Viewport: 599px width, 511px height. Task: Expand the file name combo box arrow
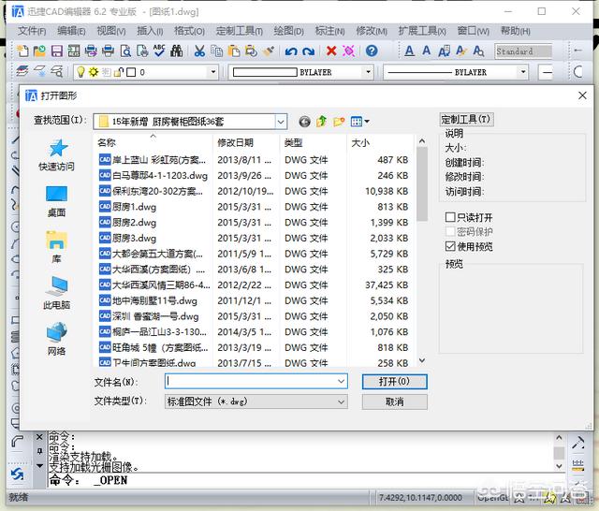[x=342, y=382]
